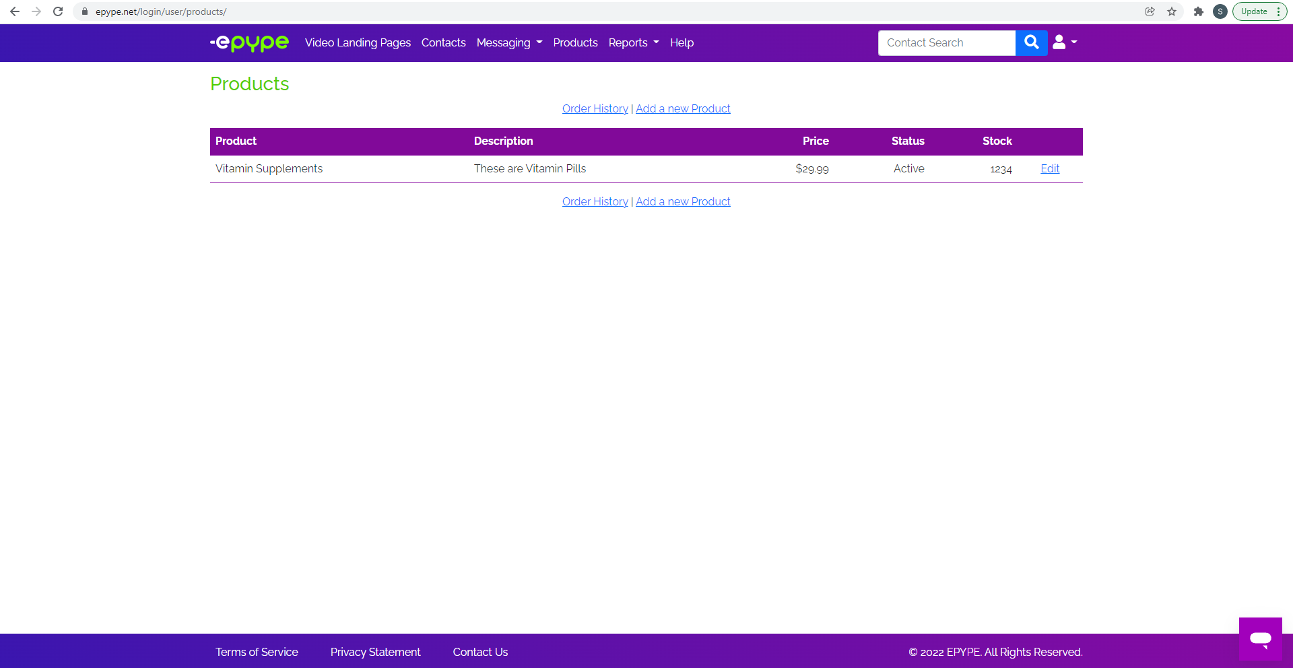Open Privacy Statement footer link
This screenshot has width=1293, height=668.
pos(375,652)
